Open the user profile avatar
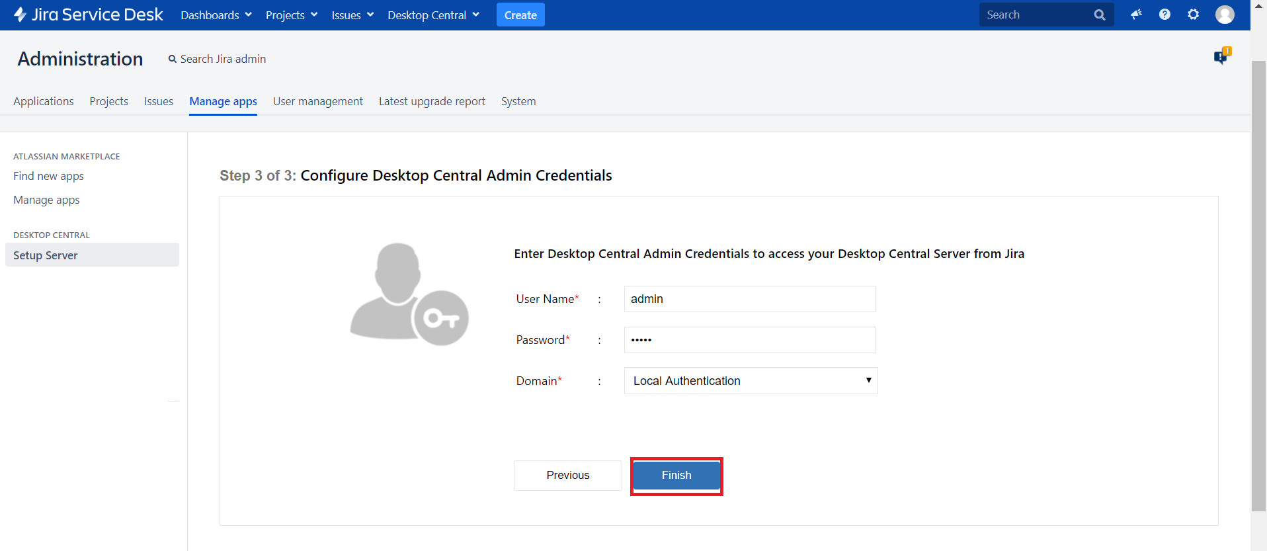The width and height of the screenshot is (1267, 551). tap(1225, 15)
